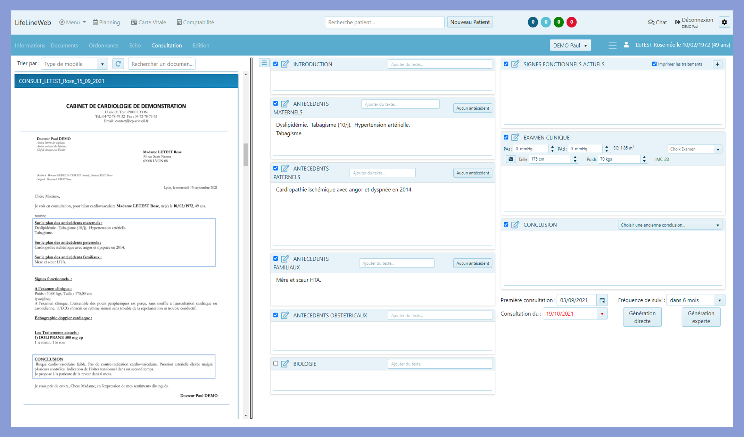Check the BIOLOGIE checkbox
Image resolution: width=744 pixels, height=437 pixels.
275,364
